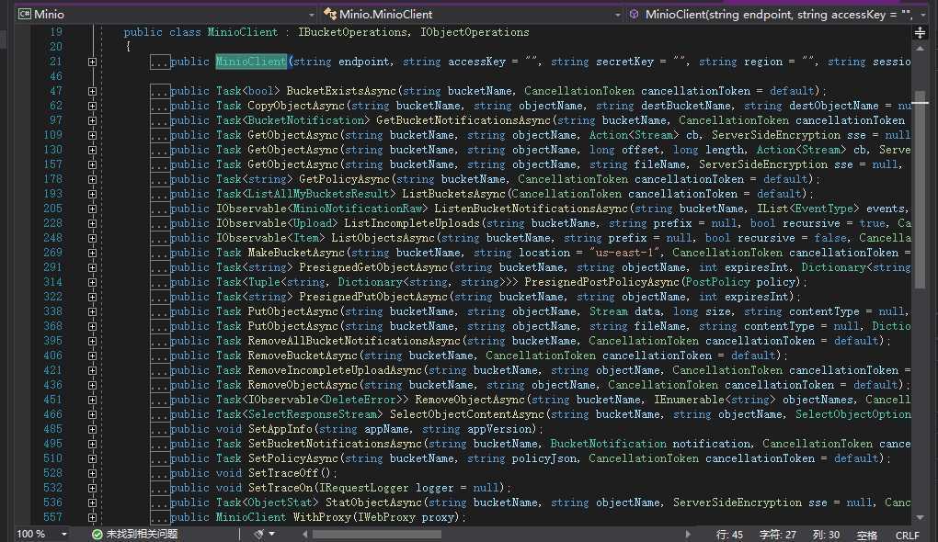Click the "us-east-1" string literal
The width and height of the screenshot is (938, 542).
623,253
